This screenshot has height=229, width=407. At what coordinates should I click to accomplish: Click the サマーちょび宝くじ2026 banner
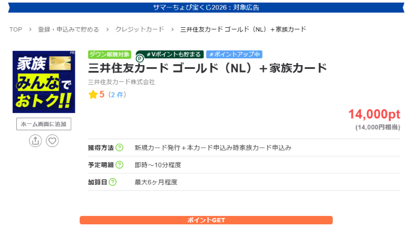coord(206,7)
